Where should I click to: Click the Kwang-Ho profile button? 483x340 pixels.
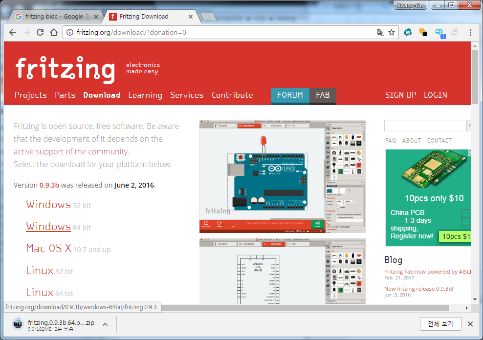tap(410, 5)
